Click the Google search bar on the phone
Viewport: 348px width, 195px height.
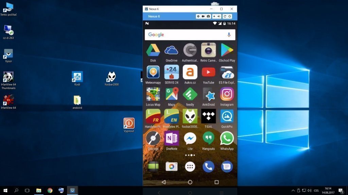[190, 35]
